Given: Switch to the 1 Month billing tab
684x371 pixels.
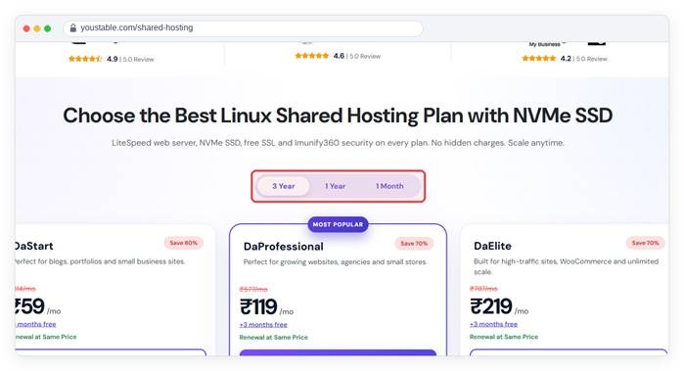Looking at the screenshot, I should point(389,186).
